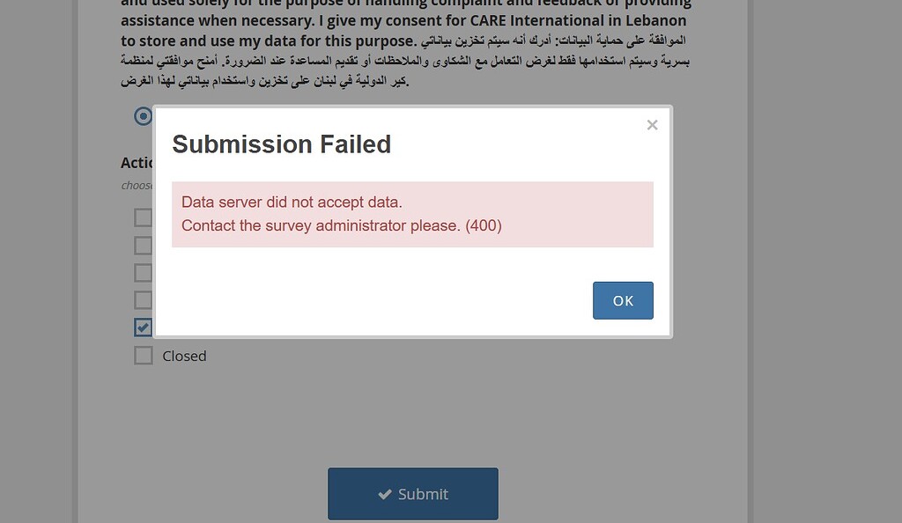Check the fourth action checkbox

pyautogui.click(x=143, y=299)
